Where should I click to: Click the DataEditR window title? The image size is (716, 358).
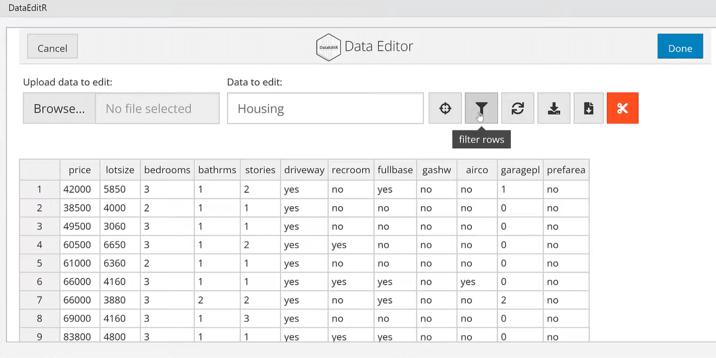tap(27, 8)
